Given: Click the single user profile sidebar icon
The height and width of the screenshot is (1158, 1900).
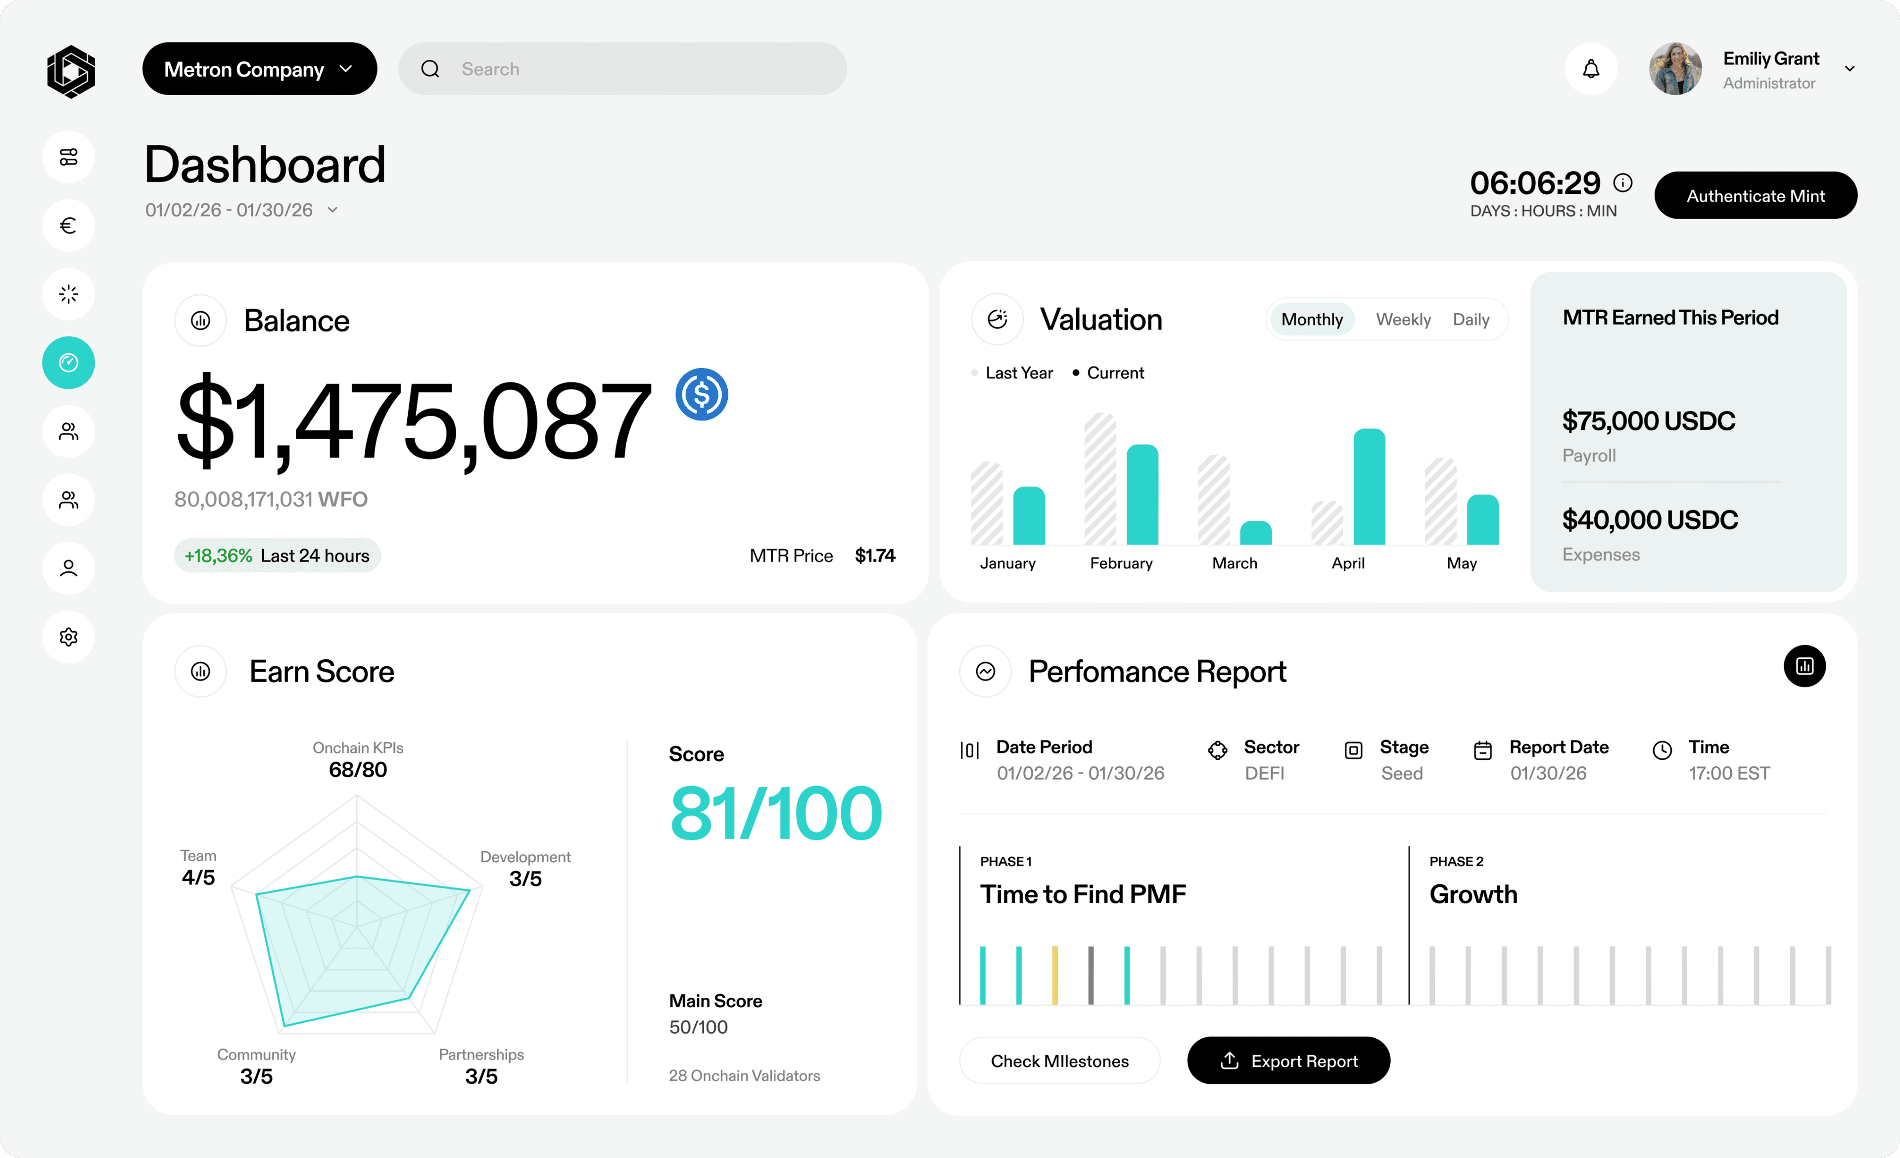Looking at the screenshot, I should 69,568.
